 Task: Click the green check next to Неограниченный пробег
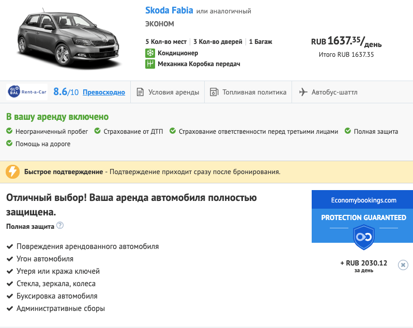9,131
